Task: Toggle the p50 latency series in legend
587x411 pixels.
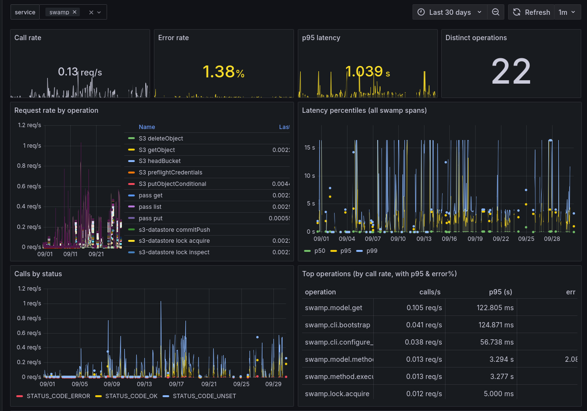Action: (319, 251)
